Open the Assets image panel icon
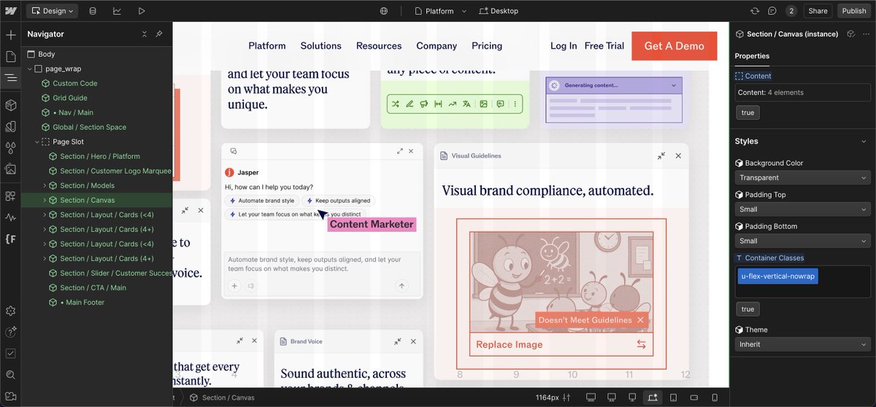The image size is (876, 407). click(x=10, y=168)
